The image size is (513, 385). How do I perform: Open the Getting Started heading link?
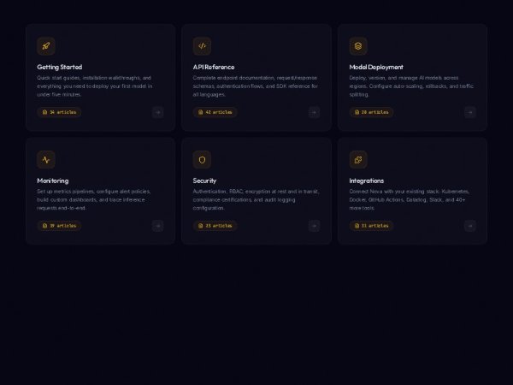click(x=59, y=67)
